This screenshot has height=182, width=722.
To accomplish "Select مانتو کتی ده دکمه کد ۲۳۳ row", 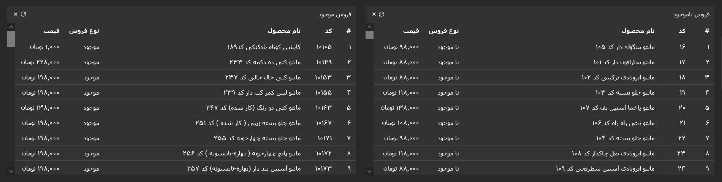I will [185, 62].
